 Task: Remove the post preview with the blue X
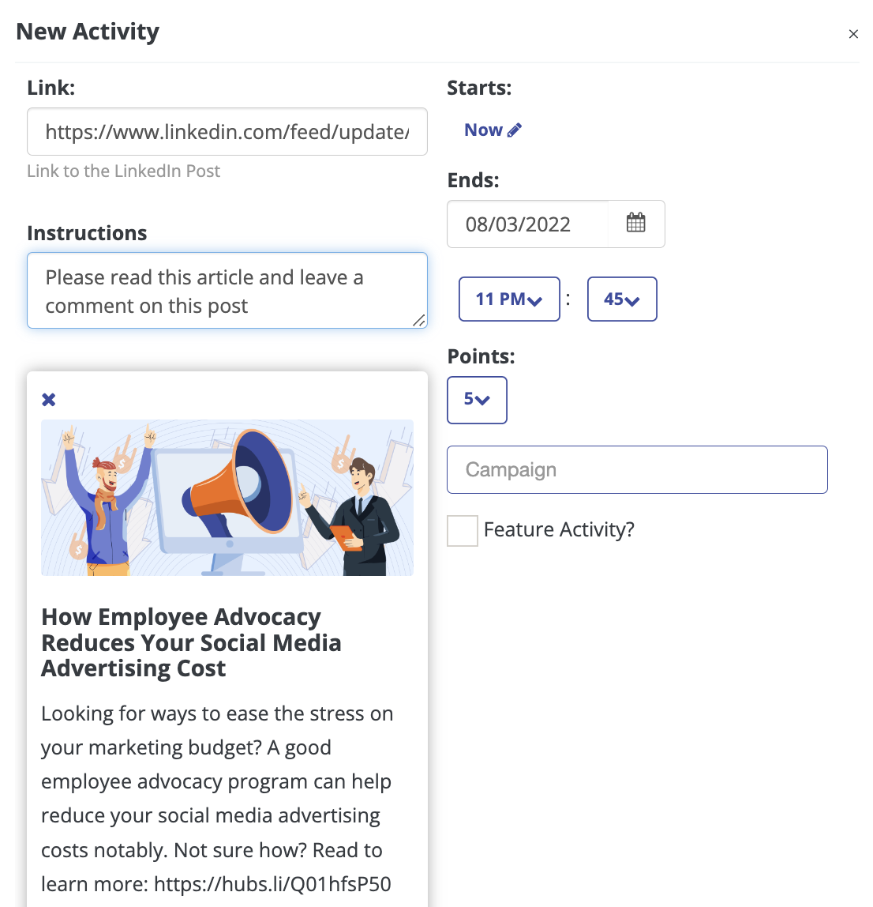(48, 399)
